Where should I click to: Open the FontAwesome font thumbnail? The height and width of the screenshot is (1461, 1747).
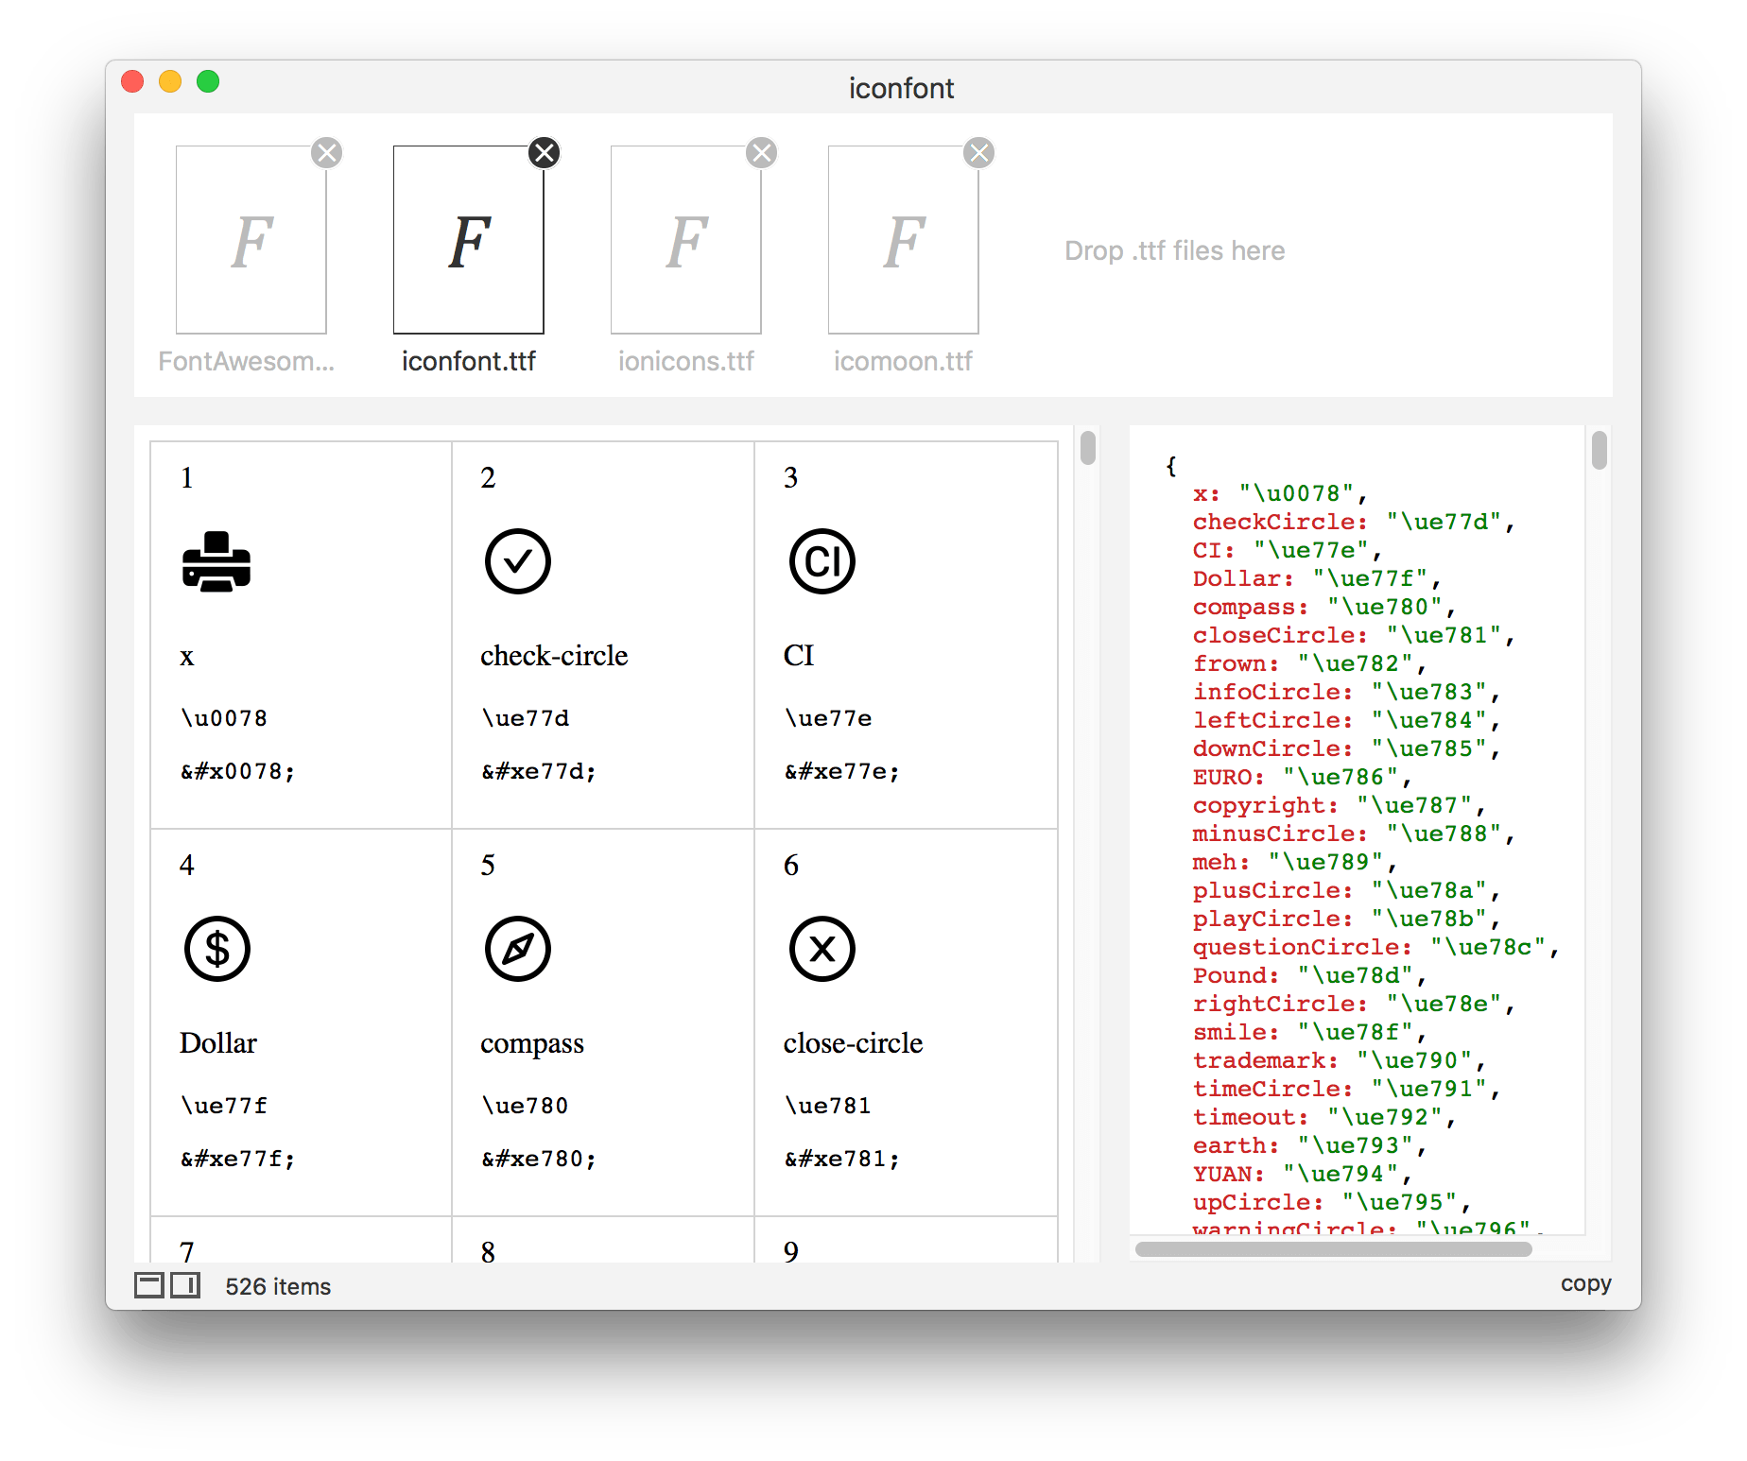[x=251, y=240]
